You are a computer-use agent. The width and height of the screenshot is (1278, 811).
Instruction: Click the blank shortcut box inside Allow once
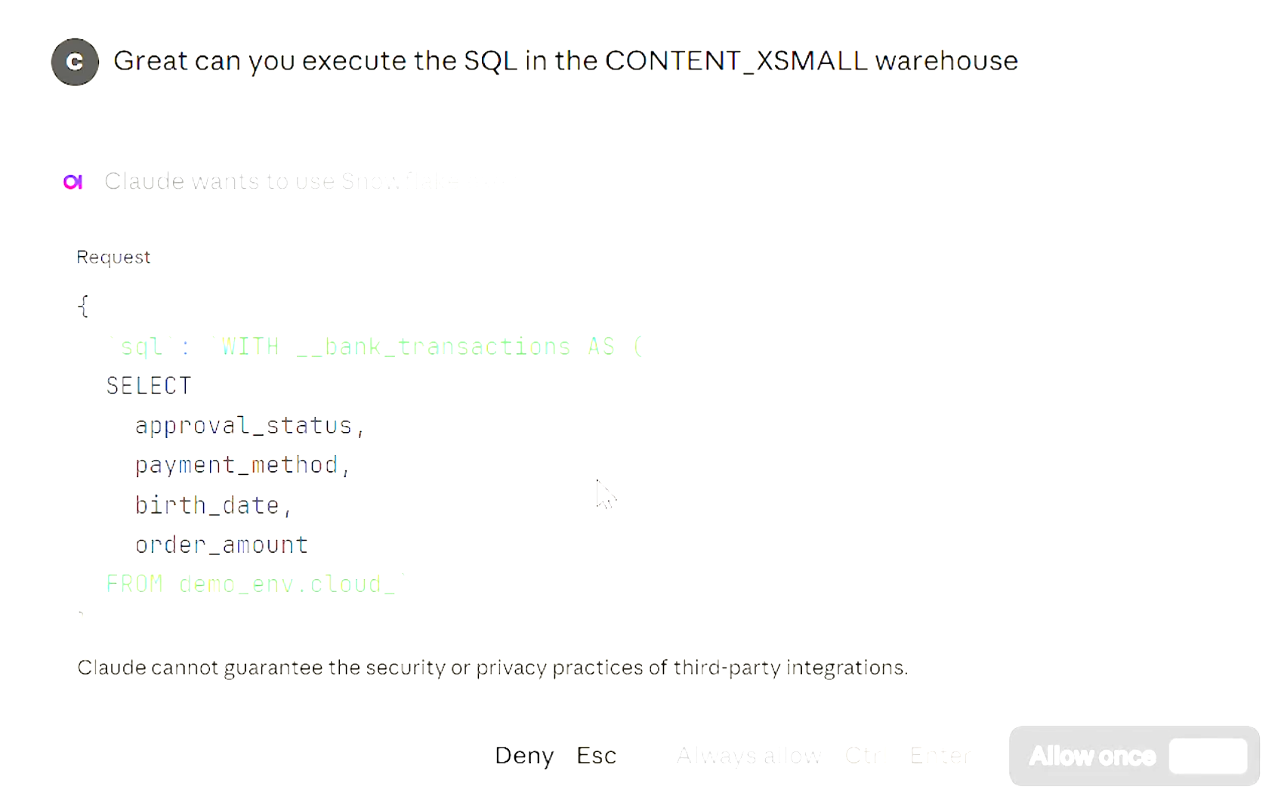click(x=1208, y=756)
